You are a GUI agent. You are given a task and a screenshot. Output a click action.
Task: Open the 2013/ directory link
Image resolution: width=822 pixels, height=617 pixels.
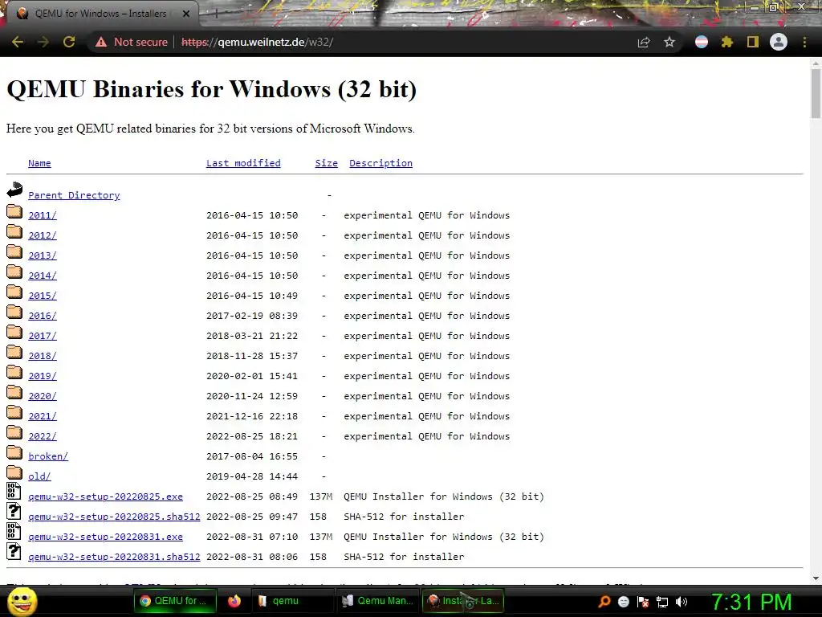43,255
